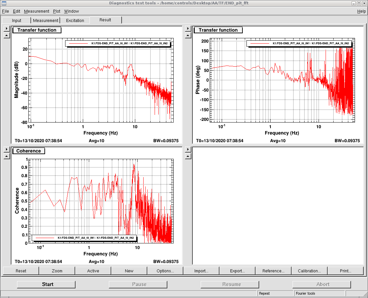Minimize the Diagnostics test tools window
This screenshot has width=368, height=298.
[354, 3]
